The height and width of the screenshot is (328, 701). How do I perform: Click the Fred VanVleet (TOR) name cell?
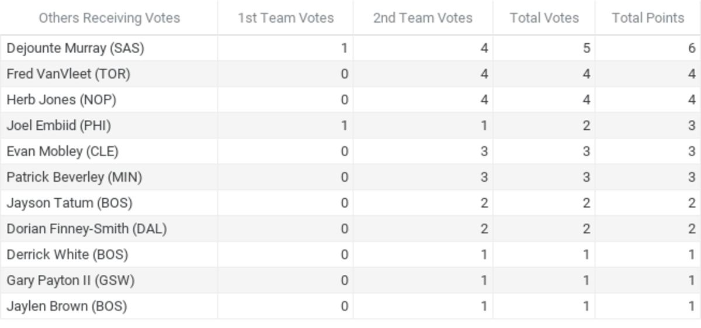[68, 74]
